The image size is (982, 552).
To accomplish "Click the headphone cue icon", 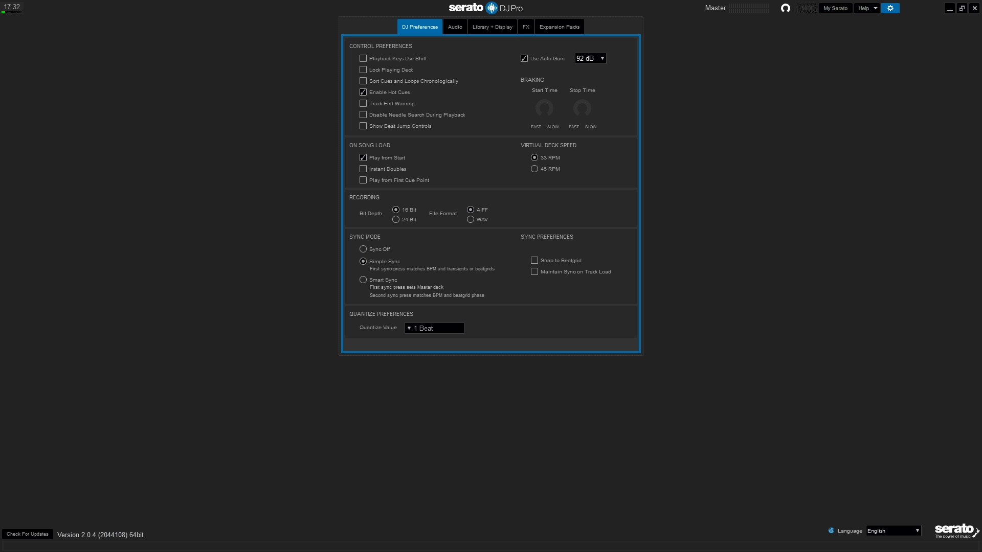I will click(x=786, y=8).
